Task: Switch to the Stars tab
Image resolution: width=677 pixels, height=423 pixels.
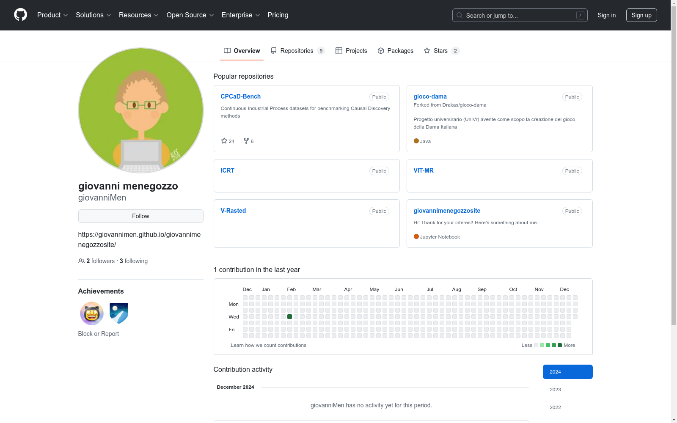Action: [x=442, y=51]
